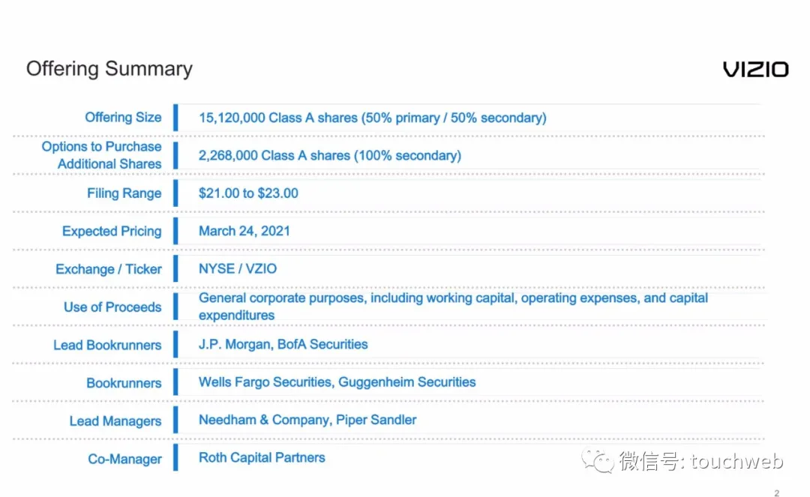Click the 'Lead Managers' label
The image size is (810, 497).
115,421
